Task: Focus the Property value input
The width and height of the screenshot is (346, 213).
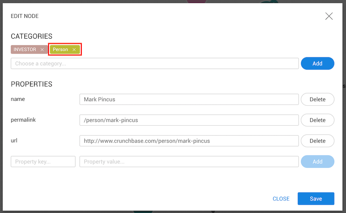Action: 189,161
